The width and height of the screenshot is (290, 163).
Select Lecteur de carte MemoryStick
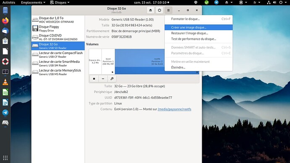point(58,72)
